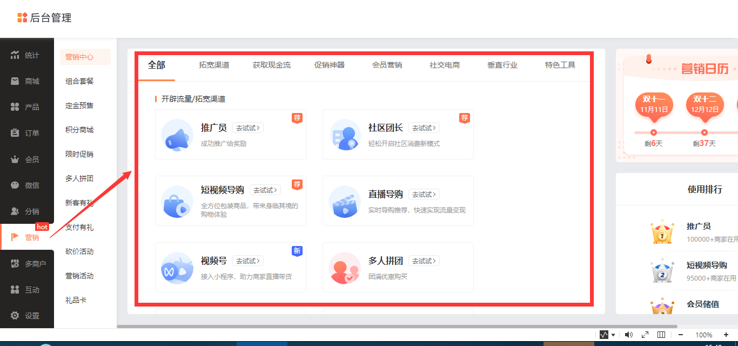The width and height of the screenshot is (738, 346).
Task: Click 去试试 button for 直播导购
Action: tap(424, 195)
